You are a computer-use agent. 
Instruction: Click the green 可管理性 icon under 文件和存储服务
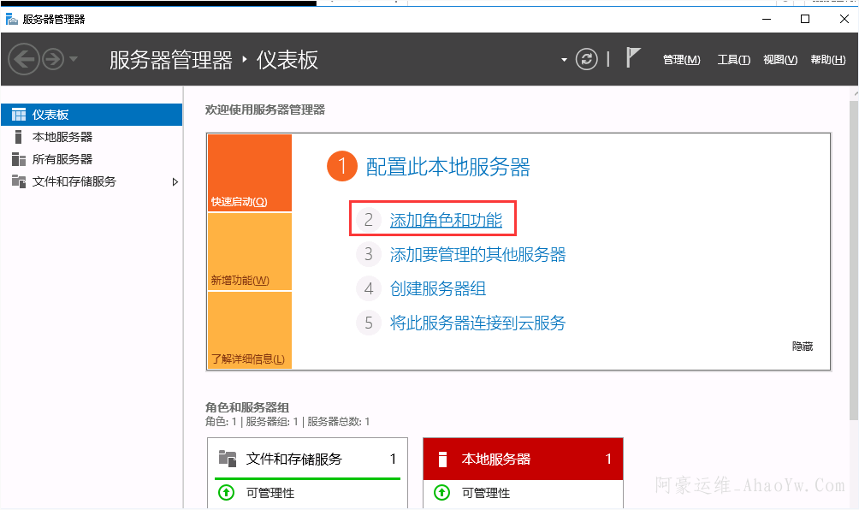tap(226, 493)
